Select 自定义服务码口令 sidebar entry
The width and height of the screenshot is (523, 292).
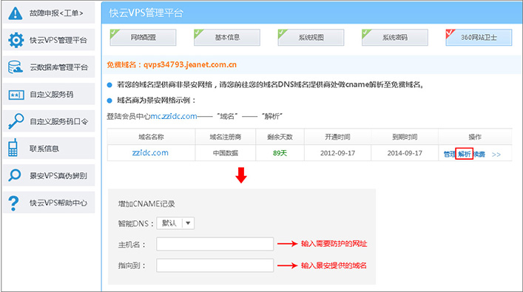[x=49, y=121]
